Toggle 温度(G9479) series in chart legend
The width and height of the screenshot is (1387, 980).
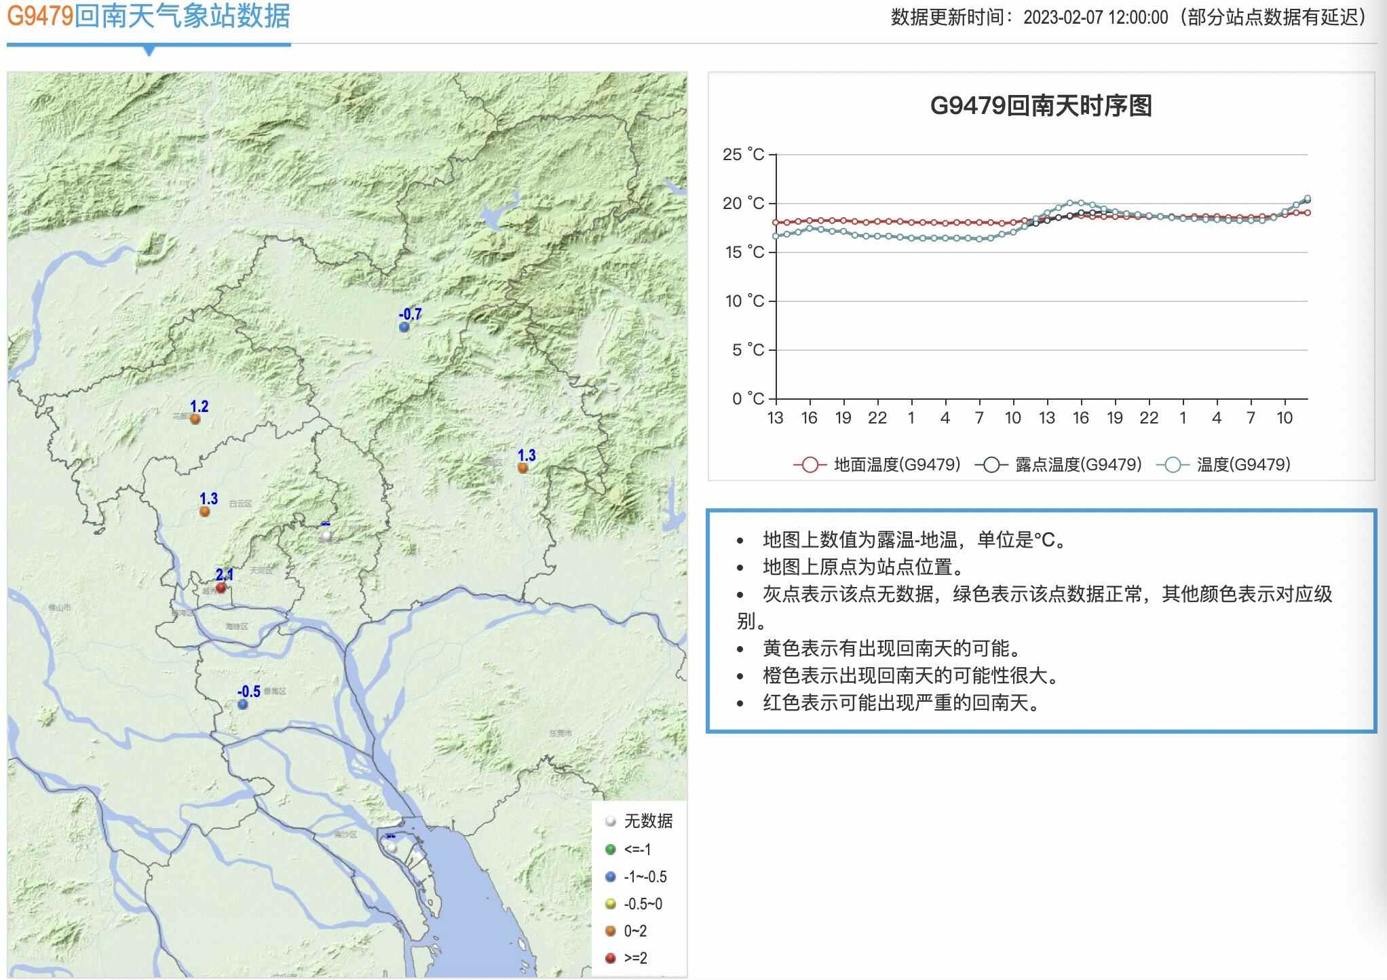point(1223,465)
